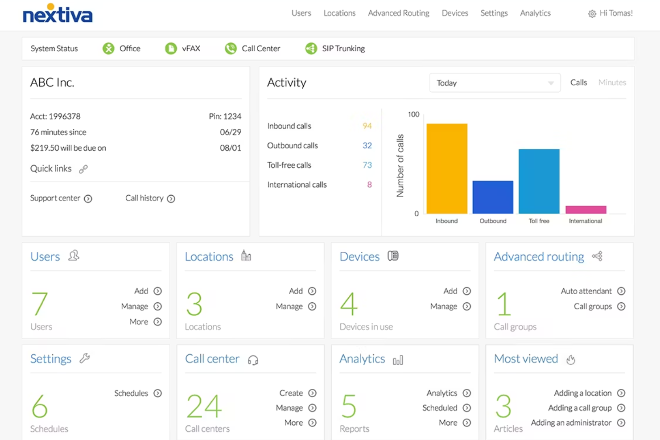Click More in the Call center card
Image resolution: width=660 pixels, height=440 pixels.
(x=293, y=423)
